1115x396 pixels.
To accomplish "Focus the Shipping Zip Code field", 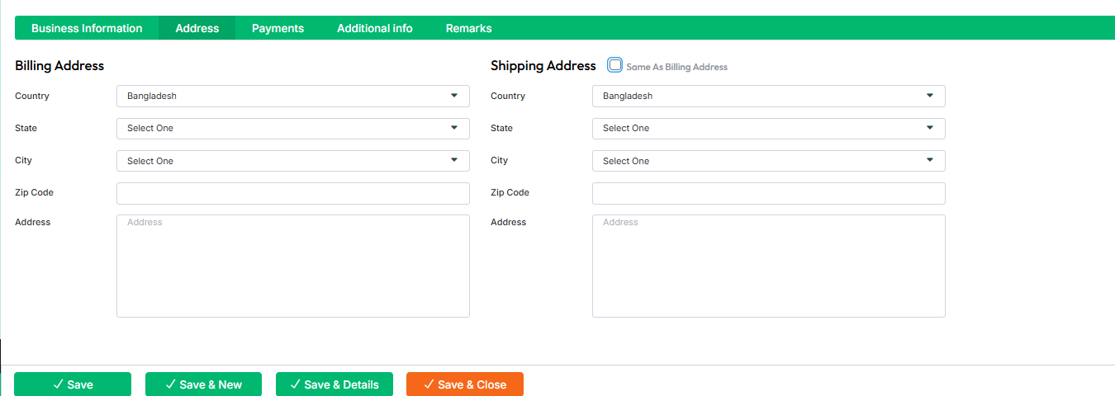I will click(769, 193).
